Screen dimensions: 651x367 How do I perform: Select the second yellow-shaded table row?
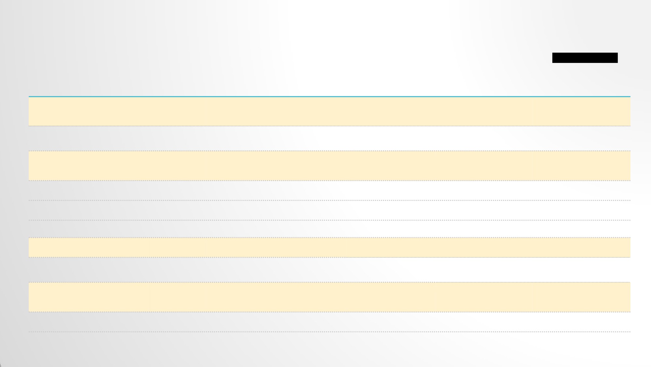pos(329,166)
